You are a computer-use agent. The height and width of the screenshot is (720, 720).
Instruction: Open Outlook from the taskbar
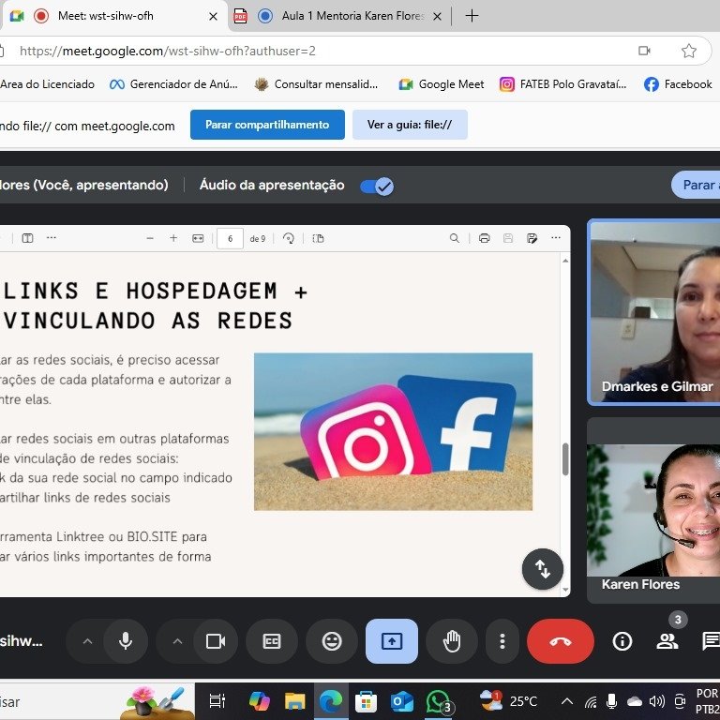tap(402, 701)
